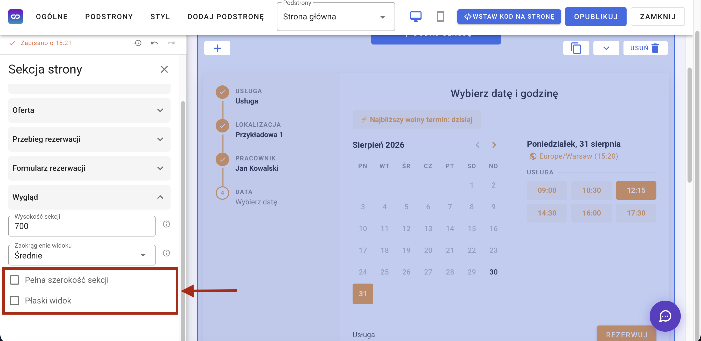
Task: Publish the page with Opublikuj
Action: (x=596, y=17)
